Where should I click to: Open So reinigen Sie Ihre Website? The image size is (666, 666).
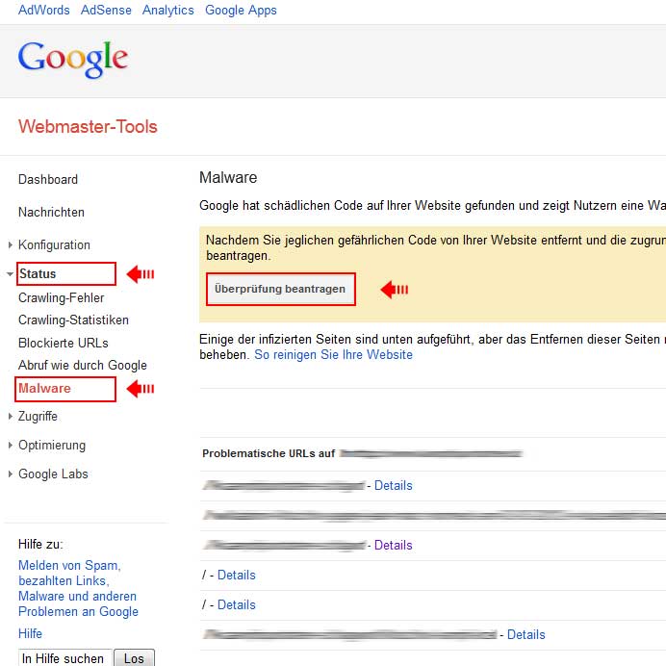(x=333, y=355)
